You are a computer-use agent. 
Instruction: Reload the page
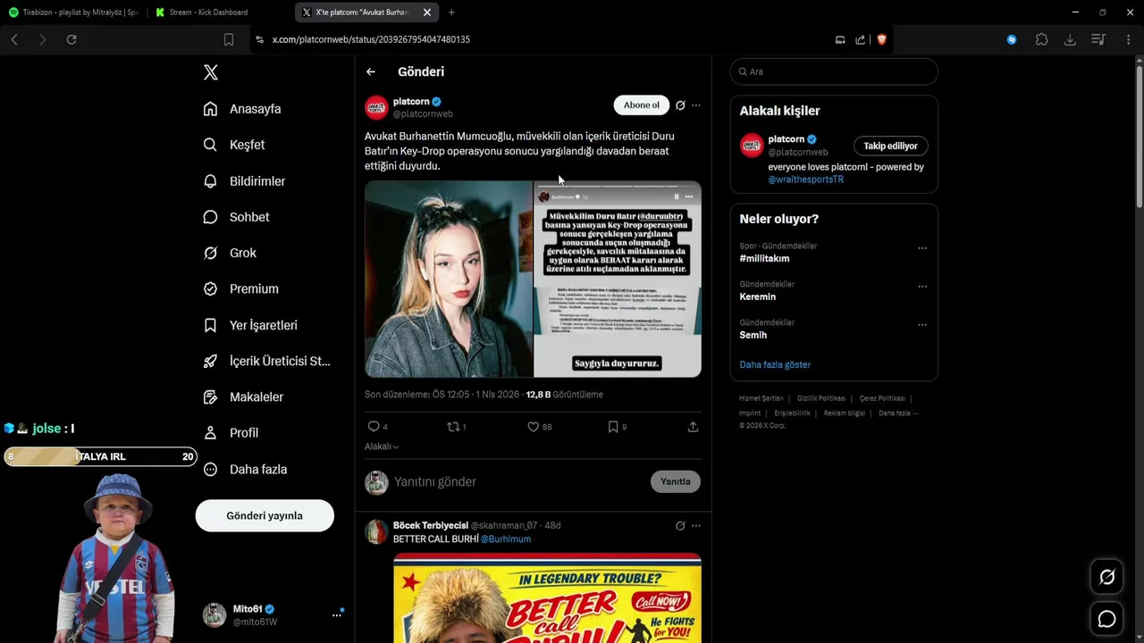click(x=71, y=39)
